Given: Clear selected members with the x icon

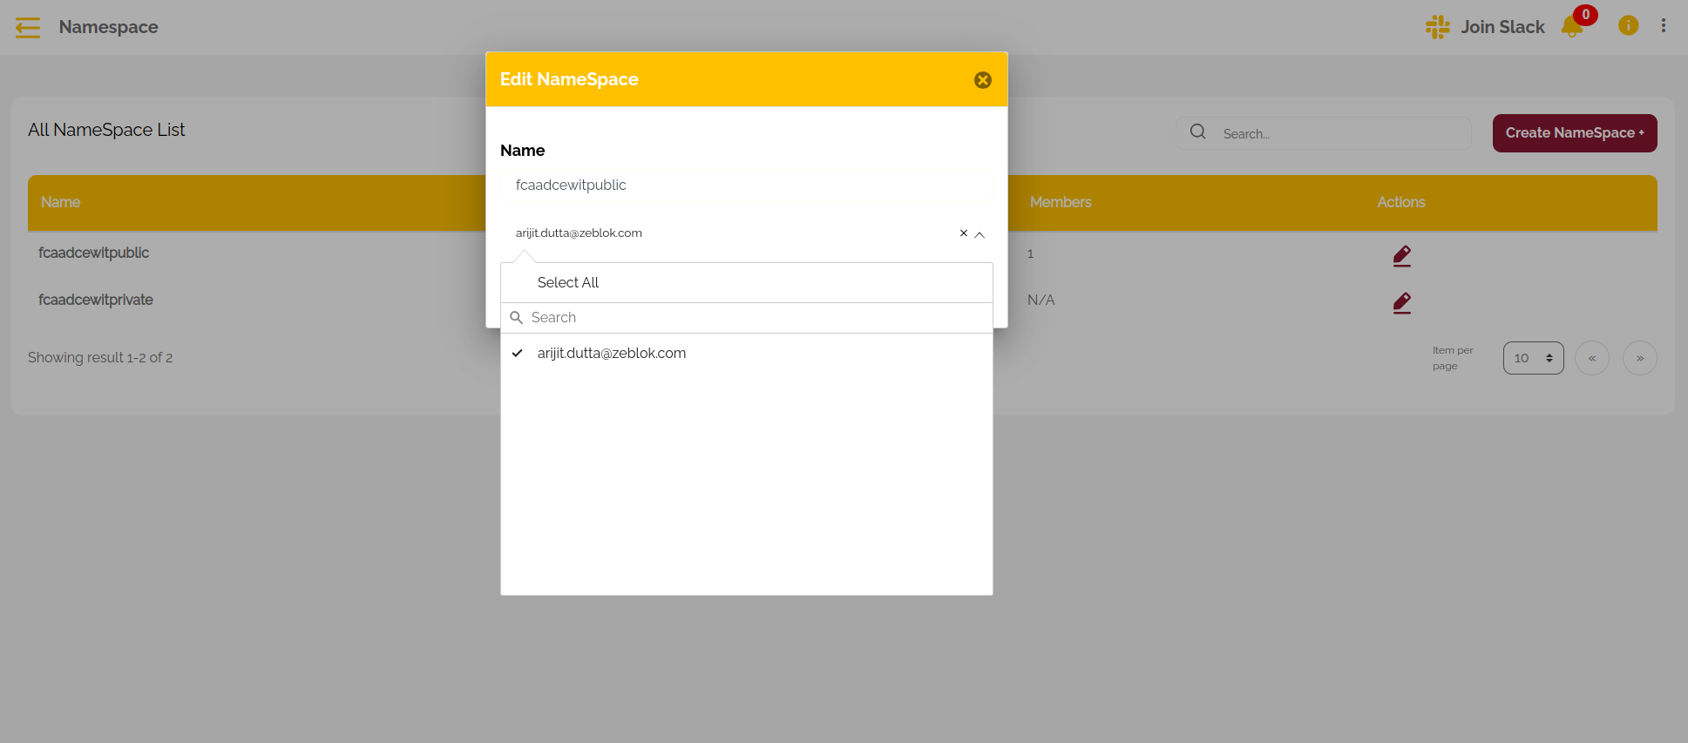Looking at the screenshot, I should click(964, 233).
